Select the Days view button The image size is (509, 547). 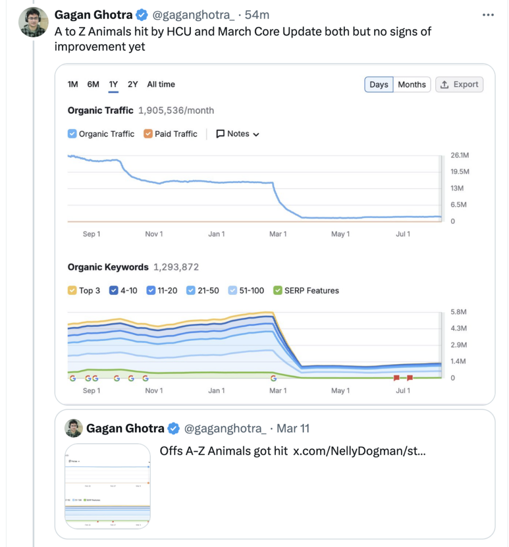[379, 84]
